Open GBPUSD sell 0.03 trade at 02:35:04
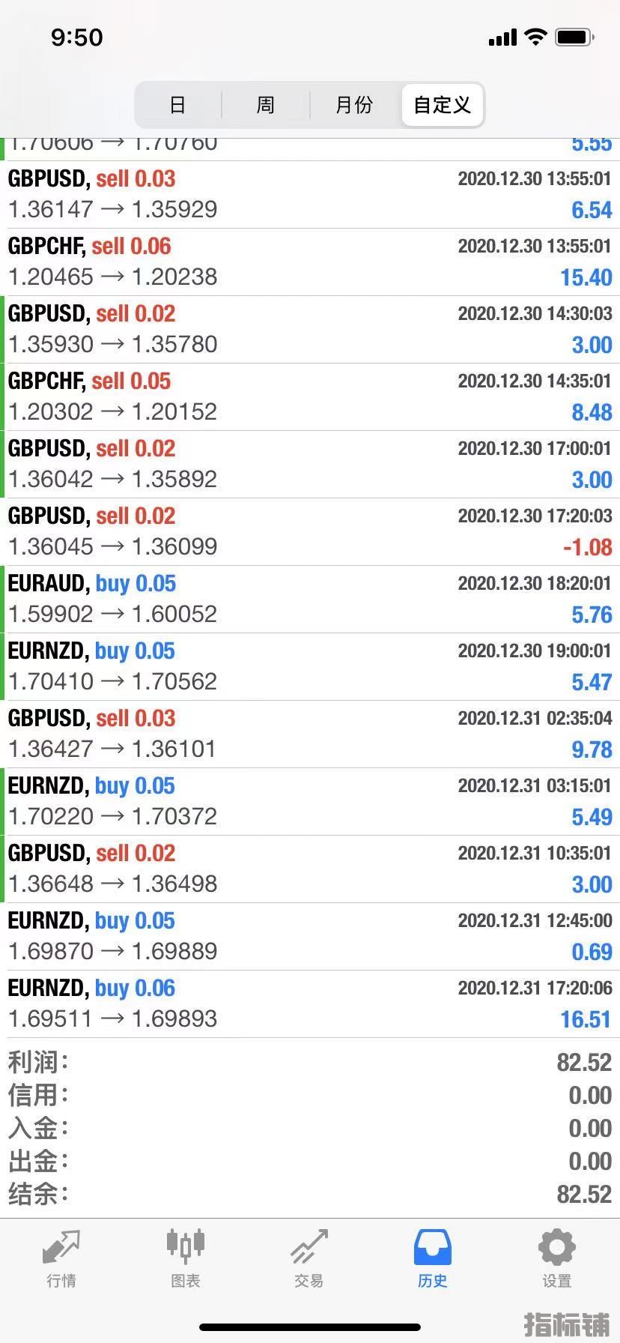 pyautogui.click(x=310, y=734)
